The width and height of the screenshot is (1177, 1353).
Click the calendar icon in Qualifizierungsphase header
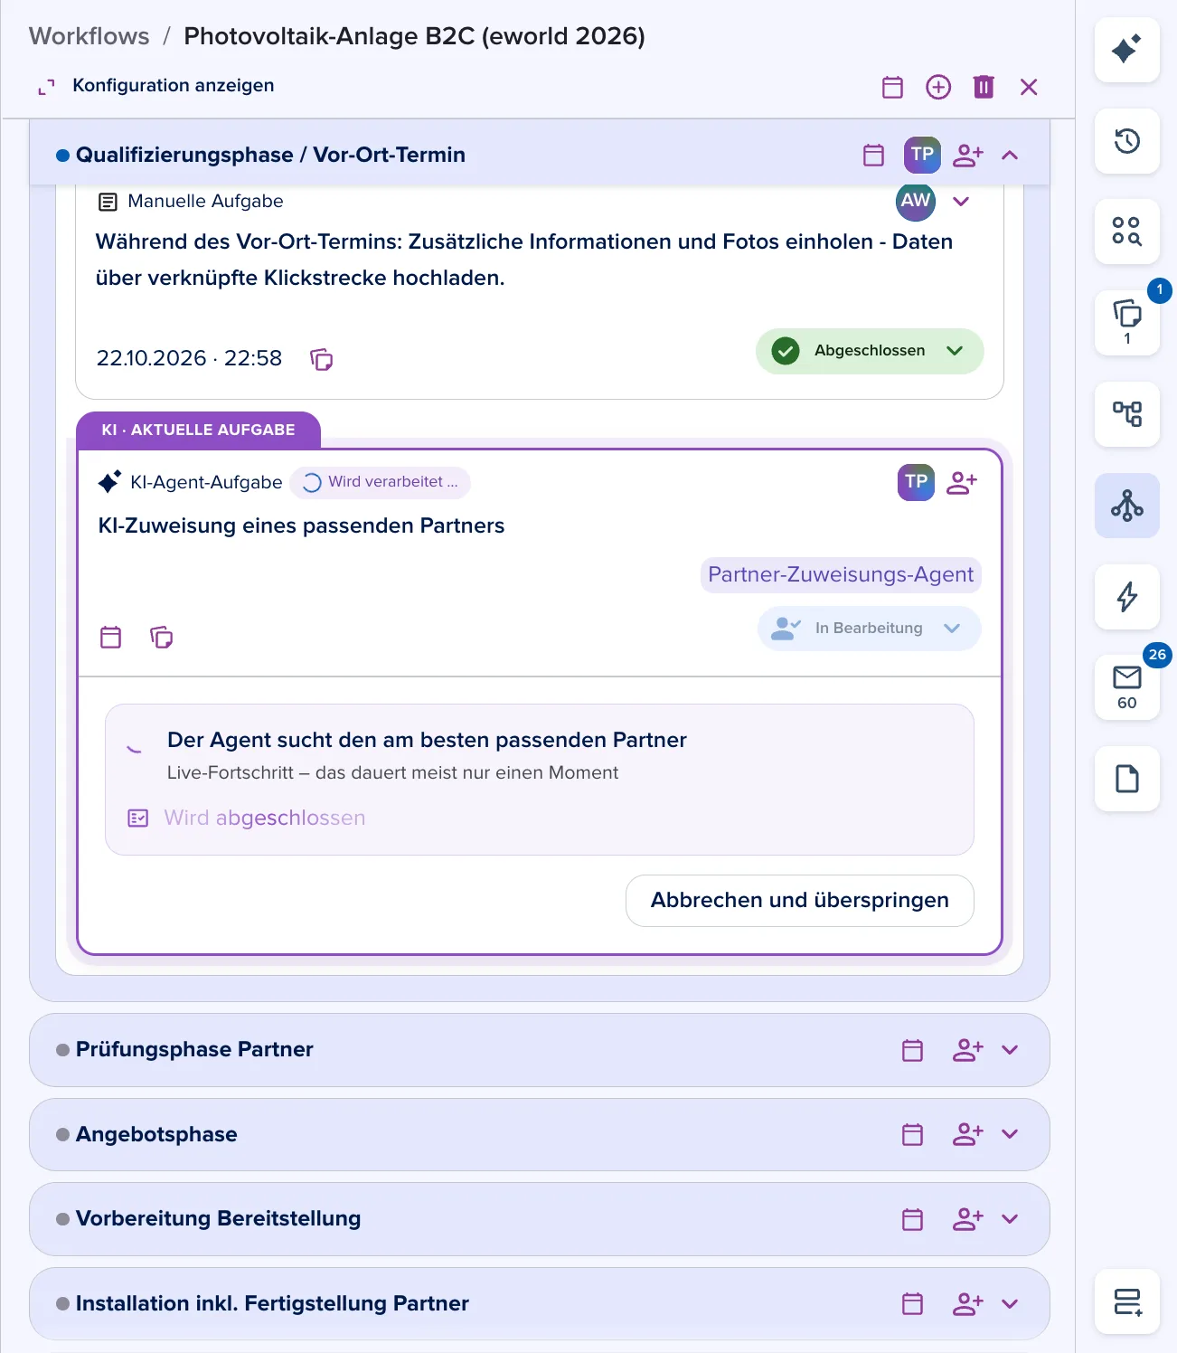click(x=873, y=155)
